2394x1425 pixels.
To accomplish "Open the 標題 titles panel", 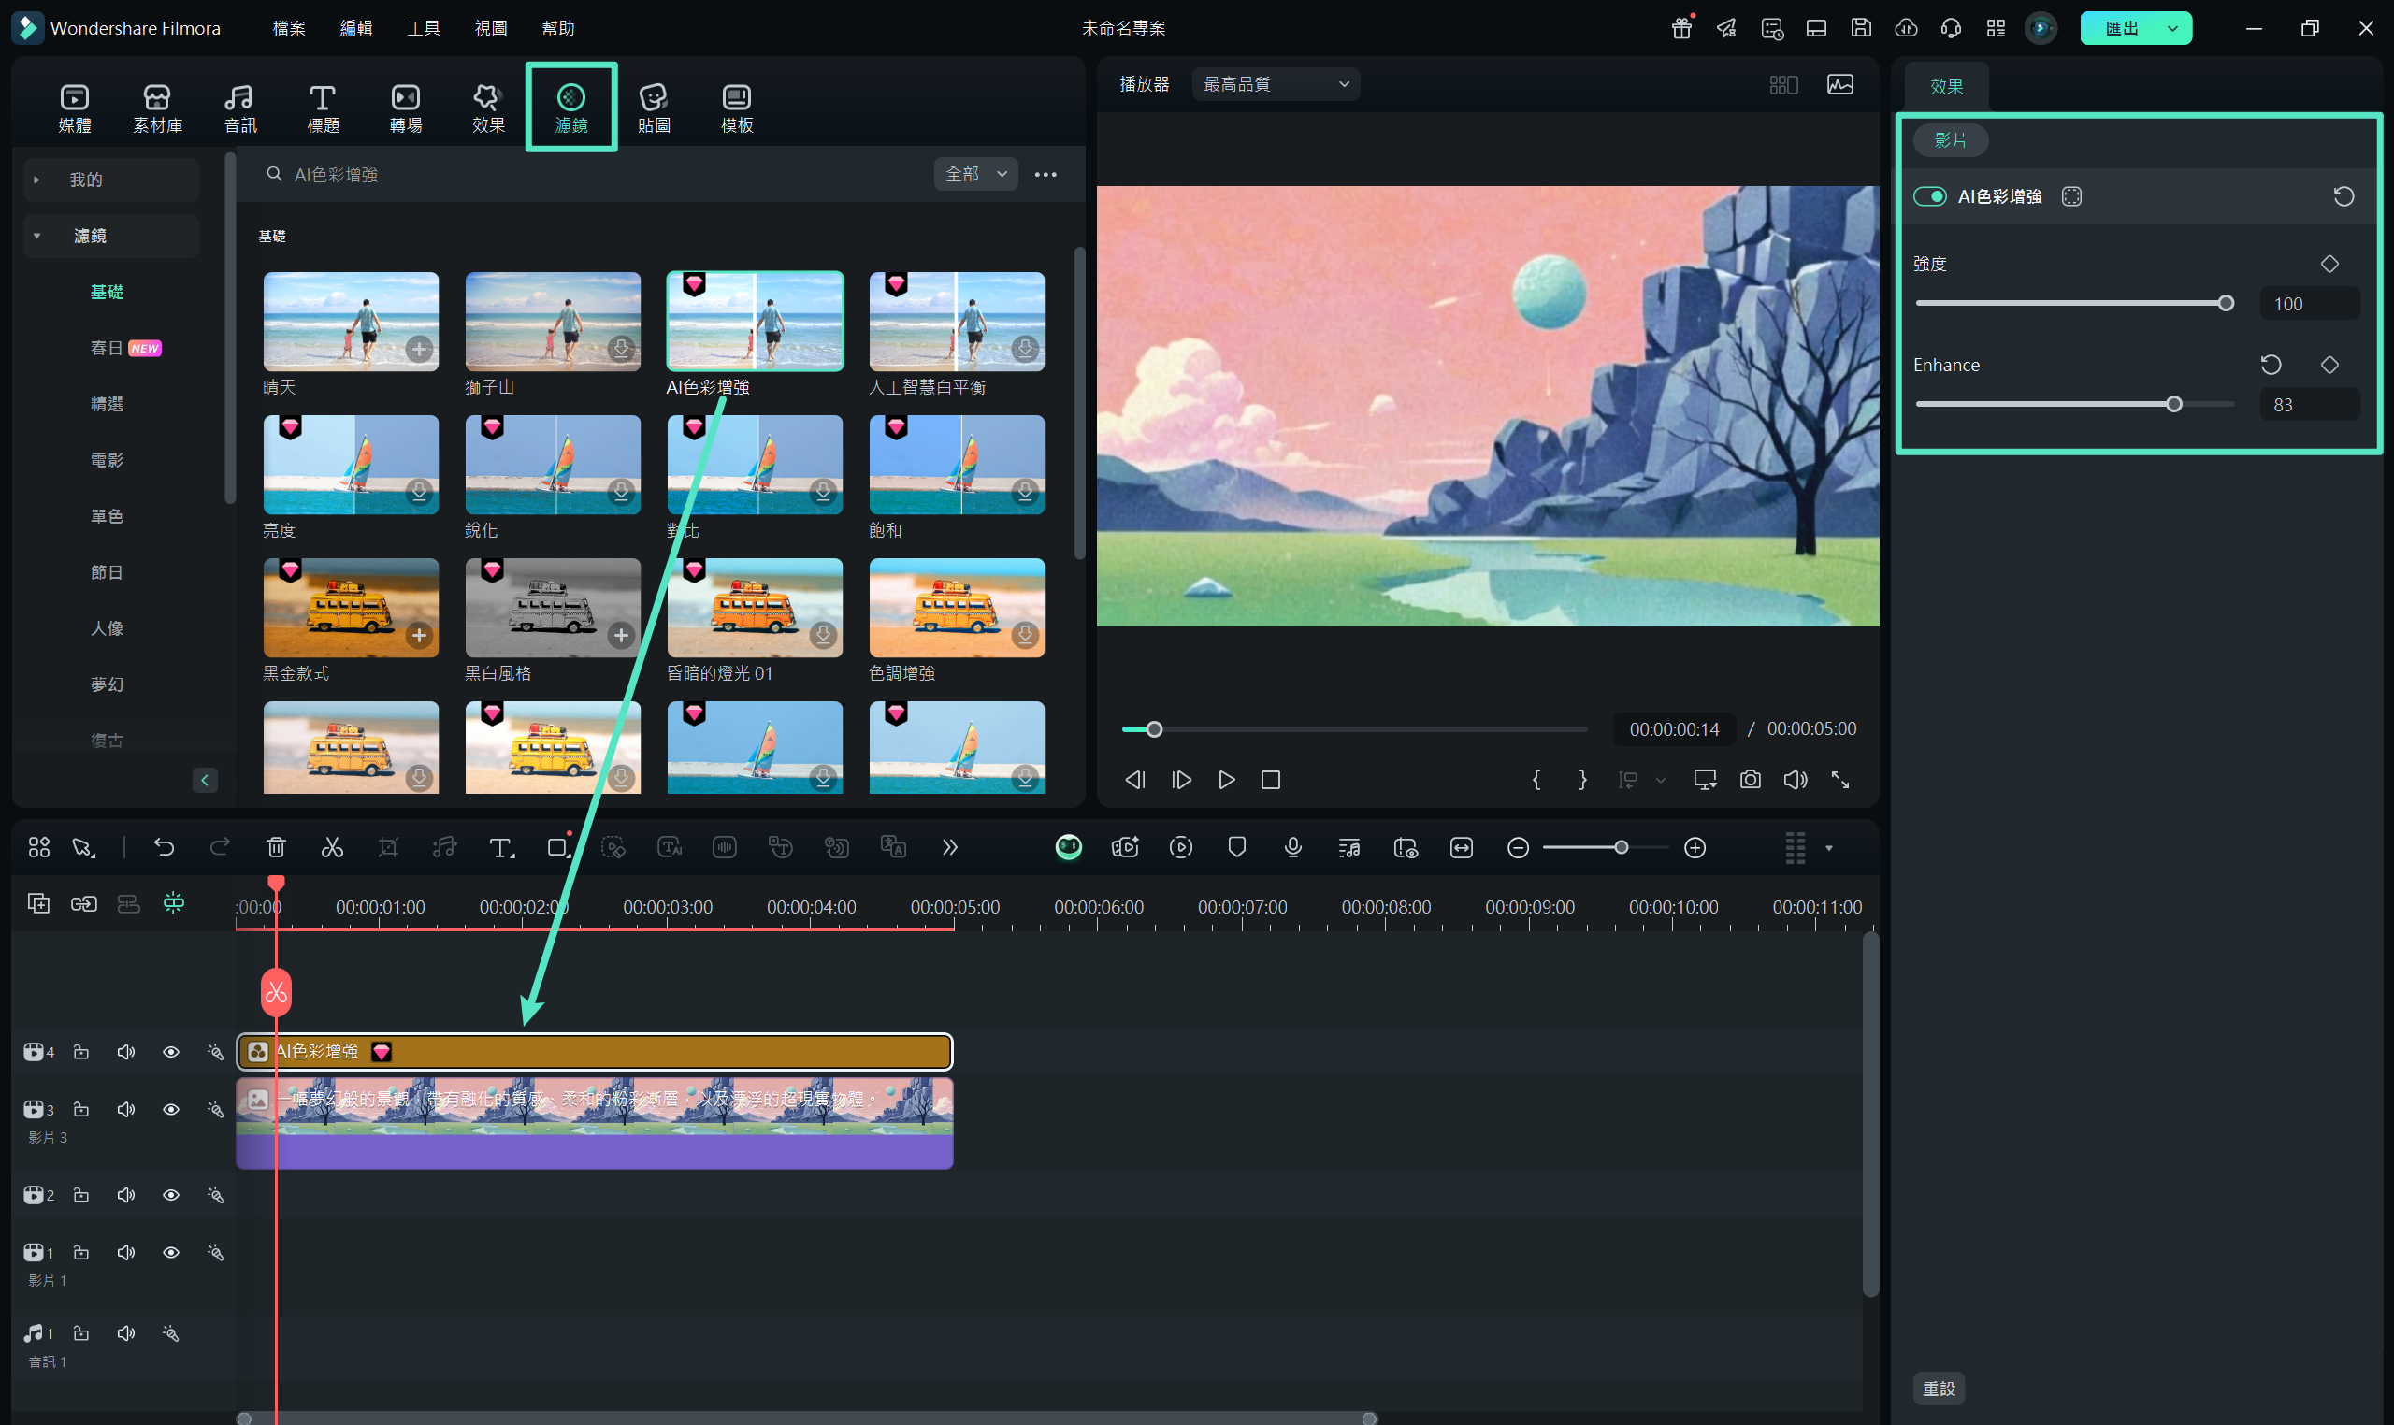I will [323, 108].
